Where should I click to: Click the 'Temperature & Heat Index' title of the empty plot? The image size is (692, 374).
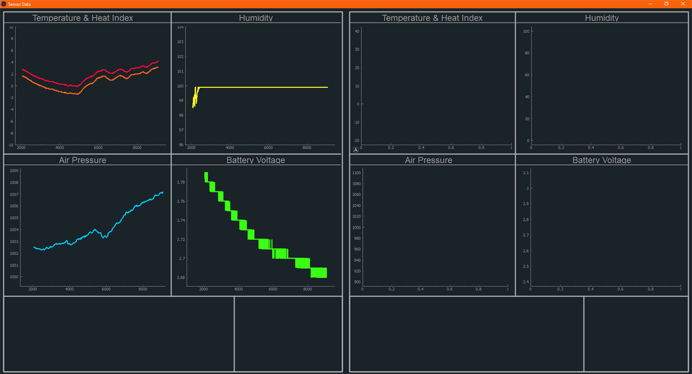click(432, 18)
